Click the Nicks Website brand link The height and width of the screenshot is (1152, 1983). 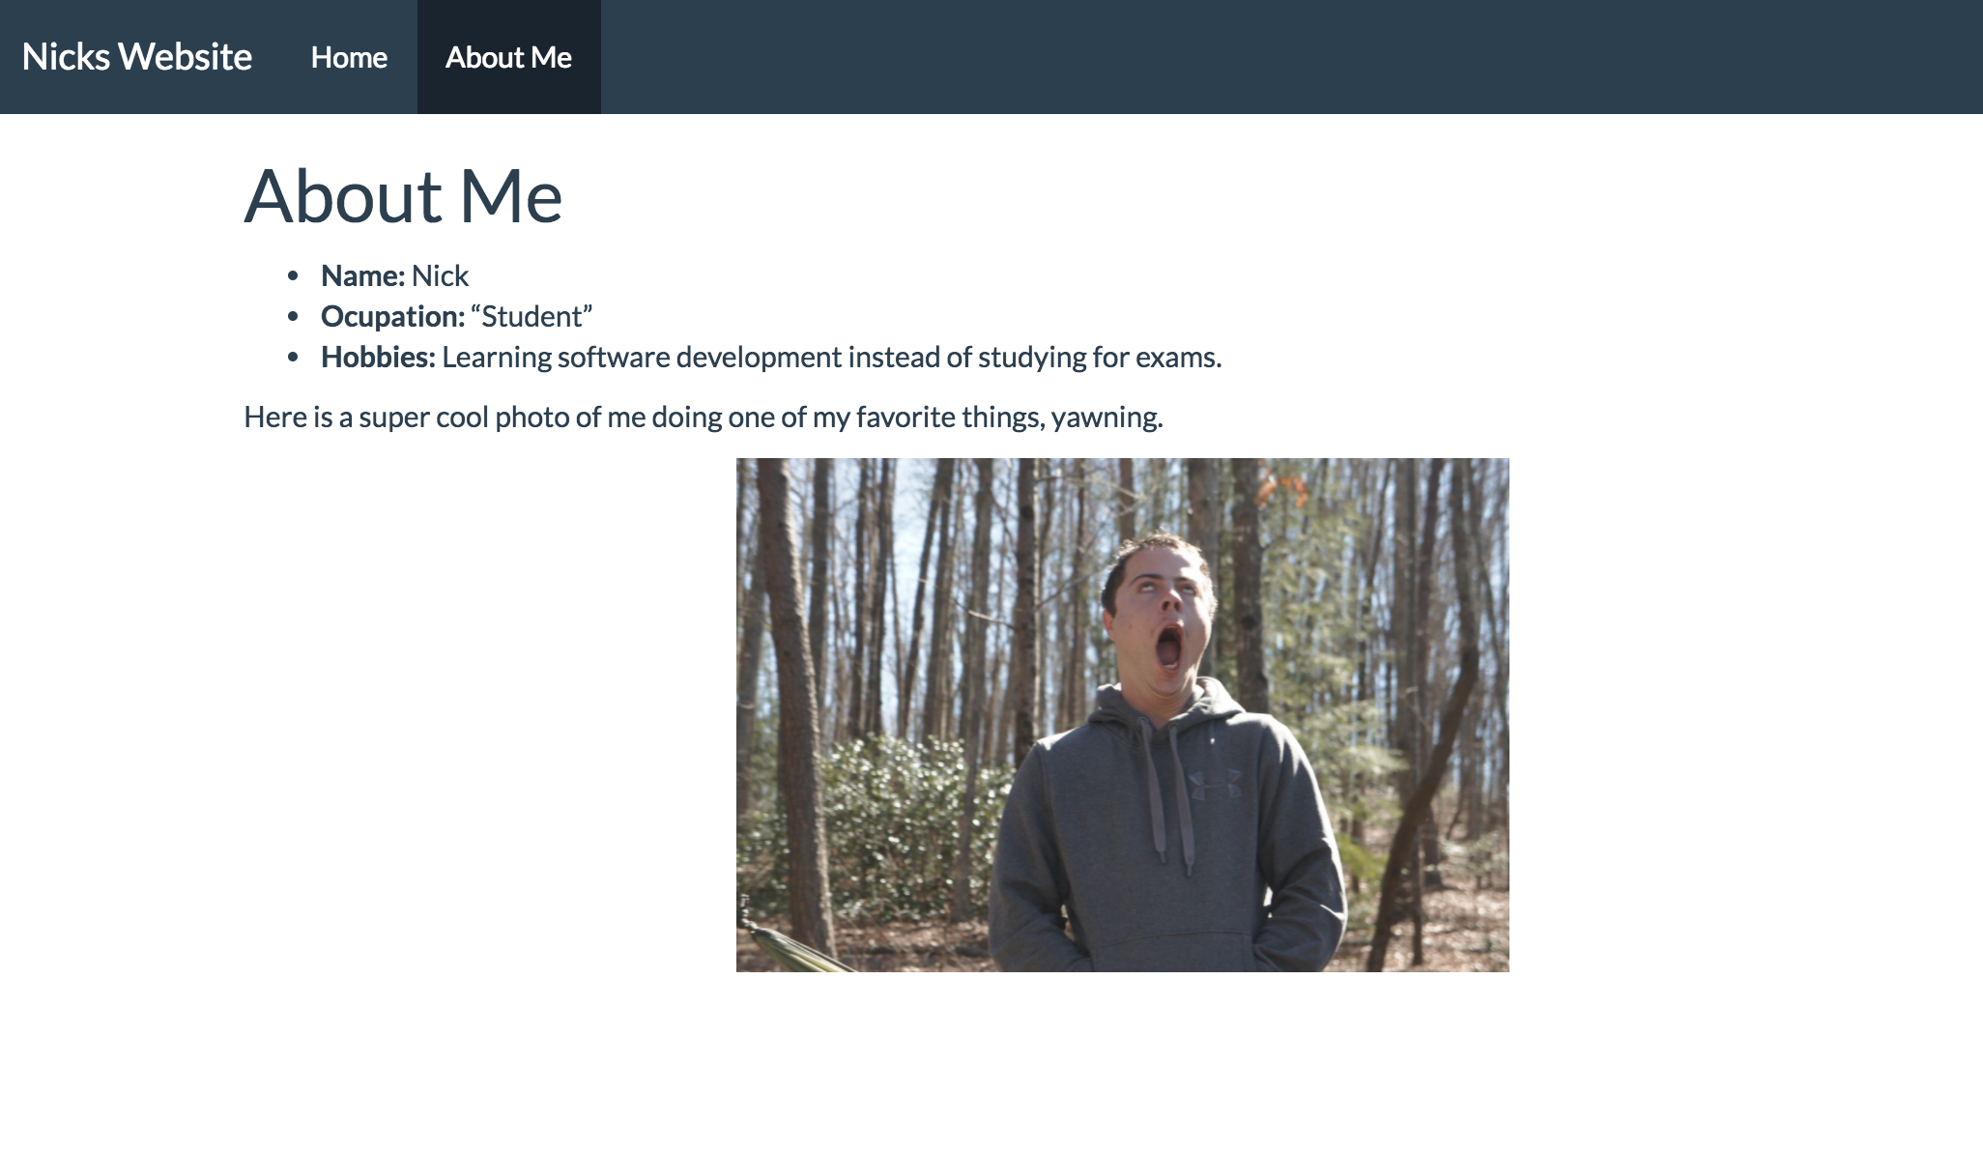(136, 57)
